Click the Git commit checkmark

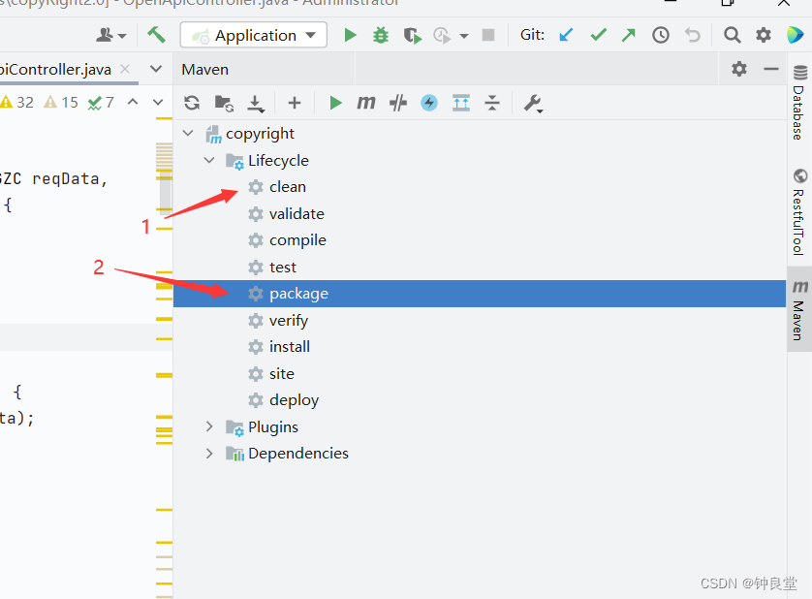point(598,35)
